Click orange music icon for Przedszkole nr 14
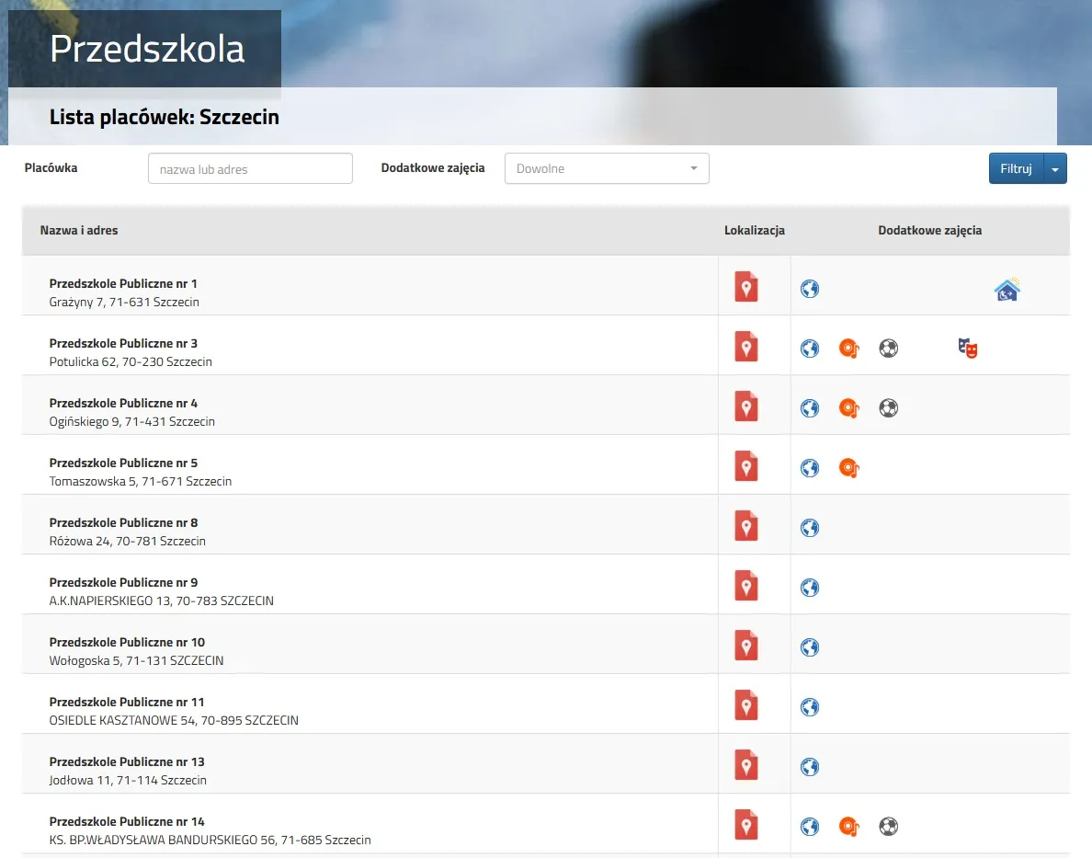 click(849, 827)
